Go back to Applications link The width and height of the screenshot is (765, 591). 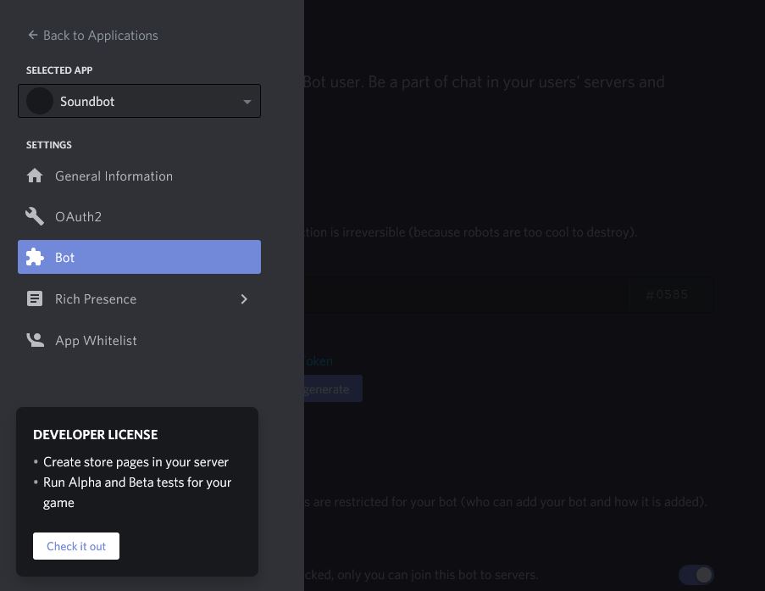click(x=92, y=35)
